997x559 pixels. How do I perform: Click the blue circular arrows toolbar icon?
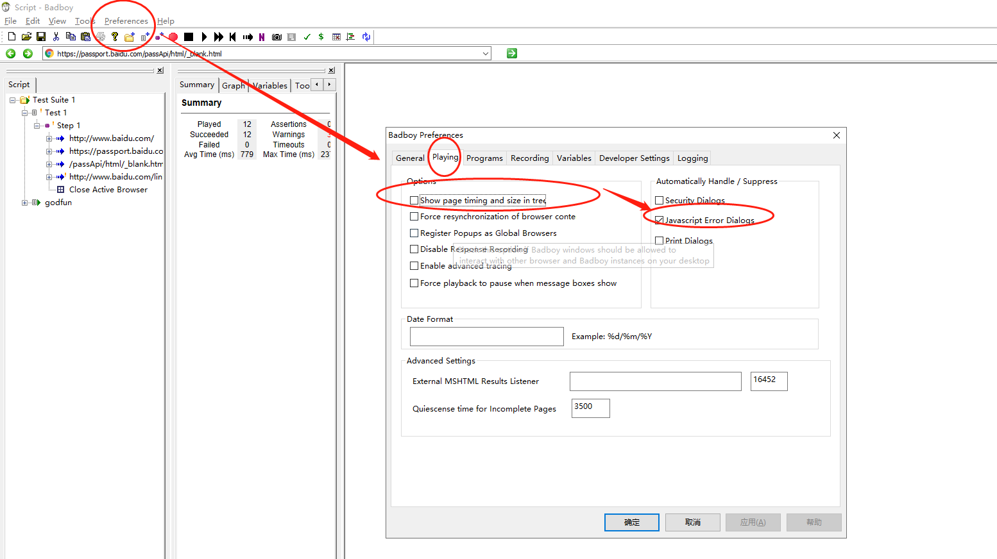click(366, 37)
